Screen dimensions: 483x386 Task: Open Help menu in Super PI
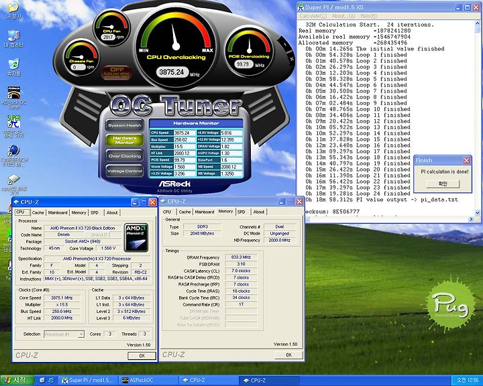point(368,15)
